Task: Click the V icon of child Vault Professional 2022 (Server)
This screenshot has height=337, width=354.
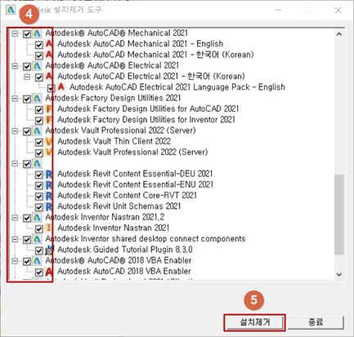Action: pyautogui.click(x=49, y=153)
